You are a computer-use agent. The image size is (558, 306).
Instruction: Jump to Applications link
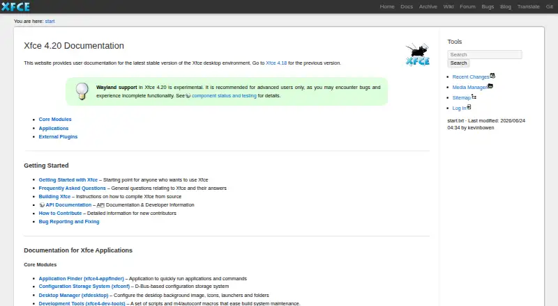pos(54,128)
